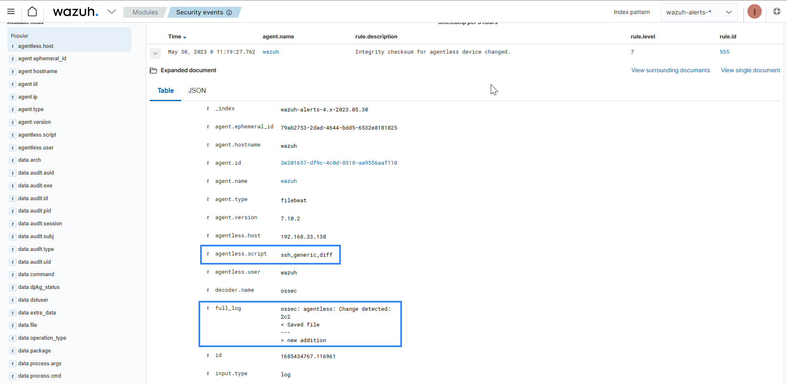Switch to the JSON tab

197,90
